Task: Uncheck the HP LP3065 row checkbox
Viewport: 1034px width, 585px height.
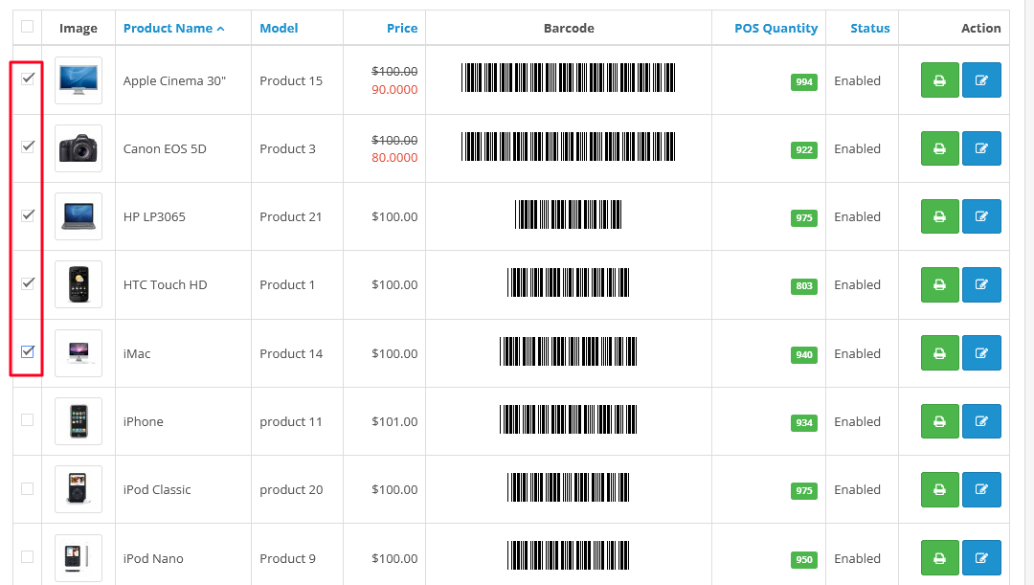Action: (27, 215)
